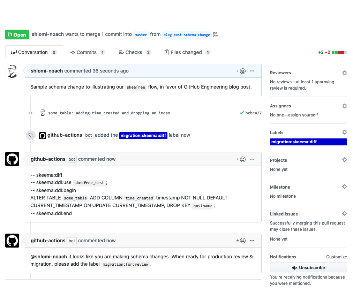
Task: Open the Projects gear settings
Action: coord(344,160)
